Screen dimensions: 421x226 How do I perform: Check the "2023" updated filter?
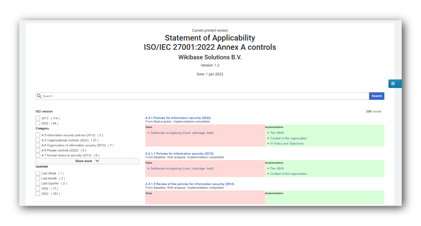coord(38,193)
